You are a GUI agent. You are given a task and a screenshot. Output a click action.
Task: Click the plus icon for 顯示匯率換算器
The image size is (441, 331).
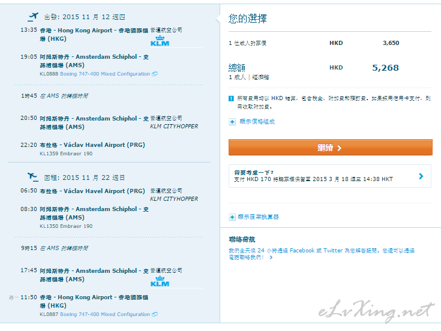(x=232, y=217)
